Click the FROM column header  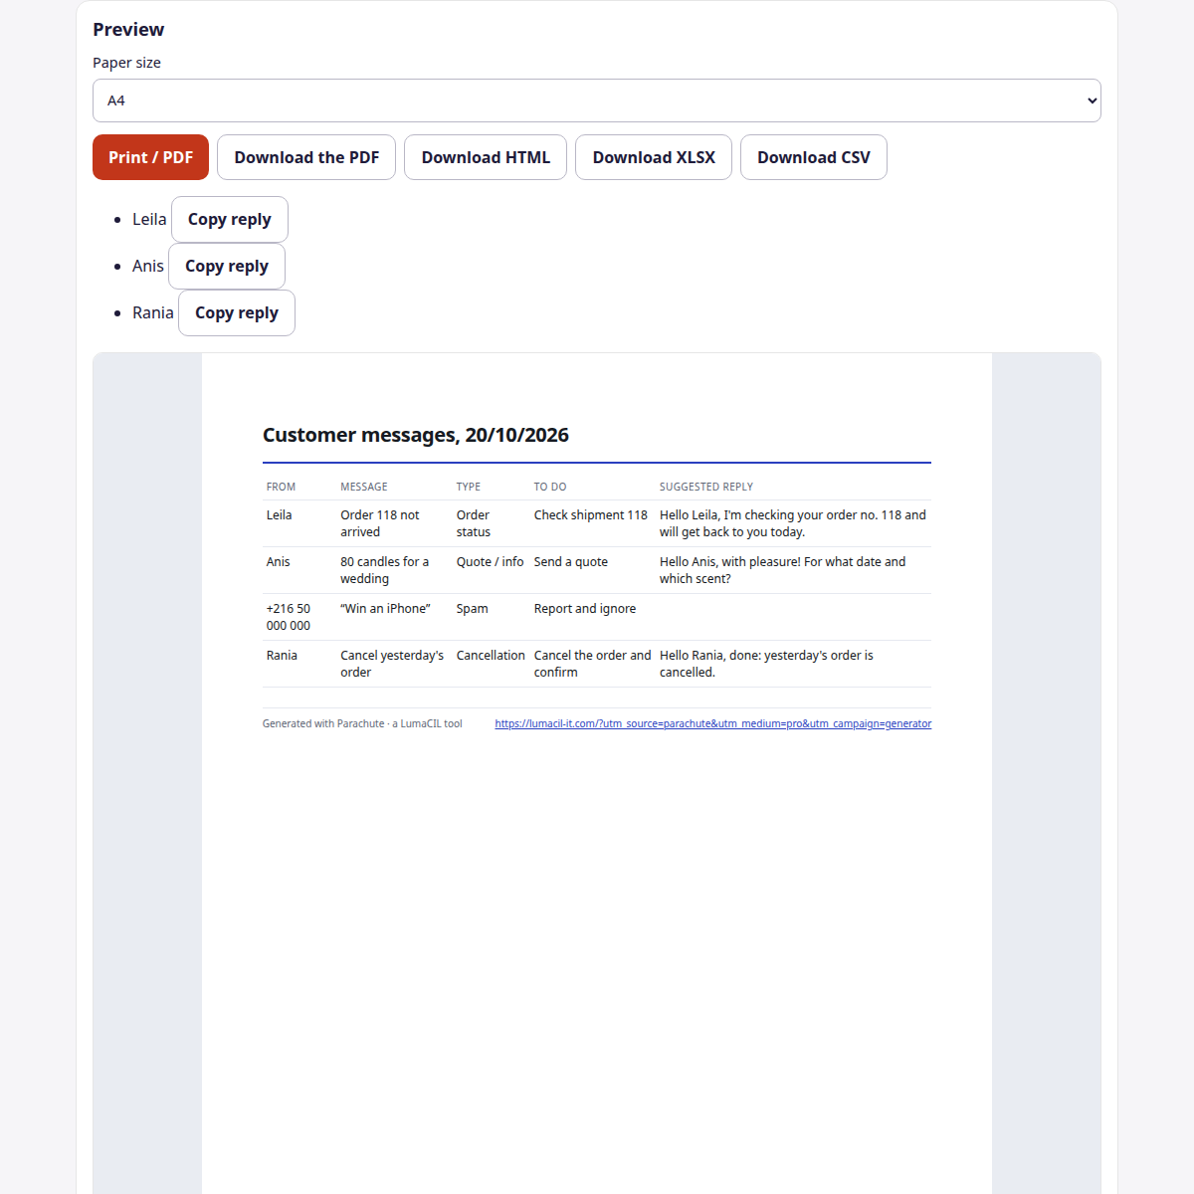coord(281,487)
